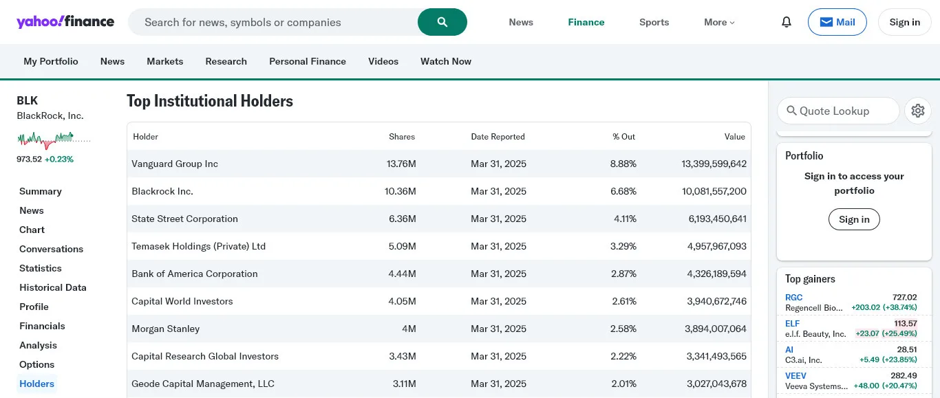Expand the More dropdown menu
Screen dimensions: 940x398
719,22
